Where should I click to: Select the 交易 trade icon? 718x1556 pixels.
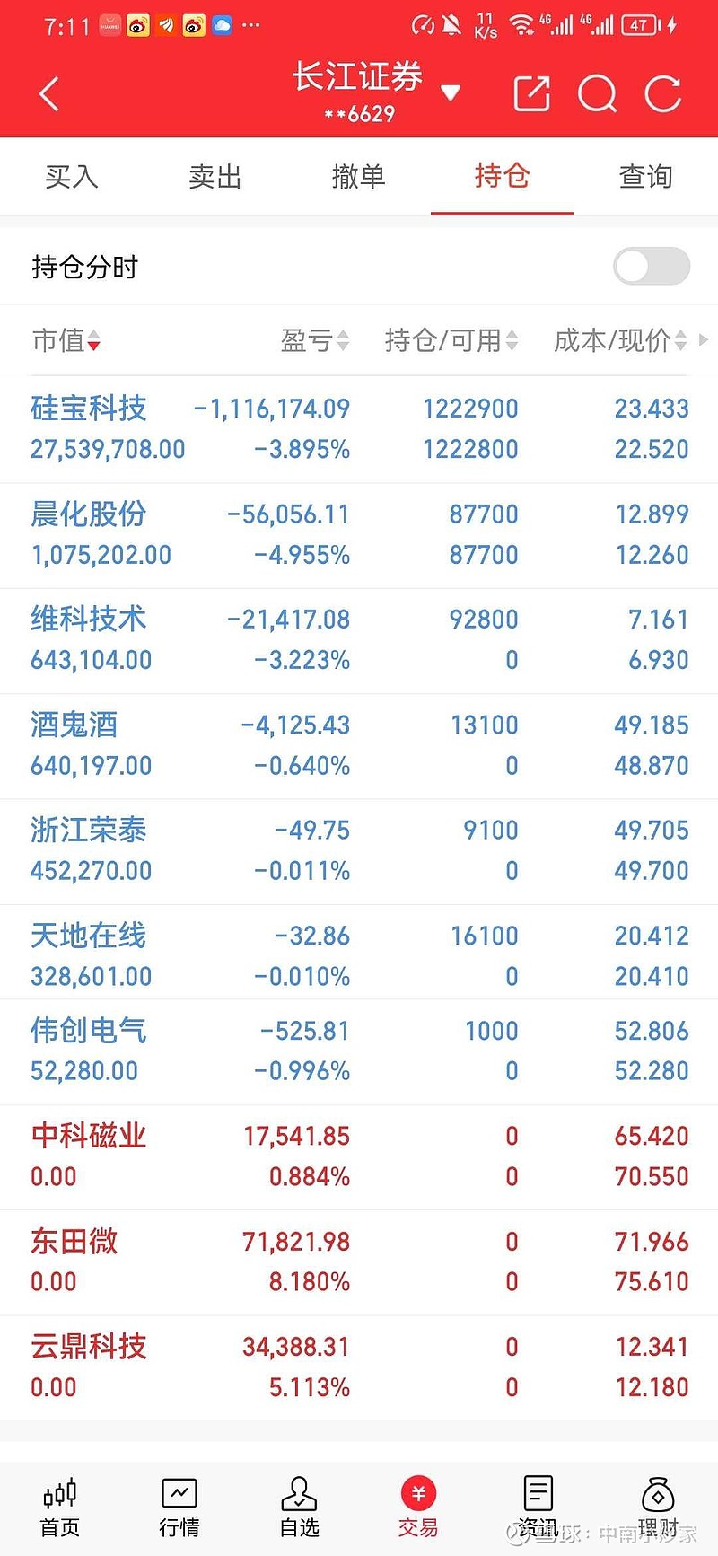(x=418, y=1508)
